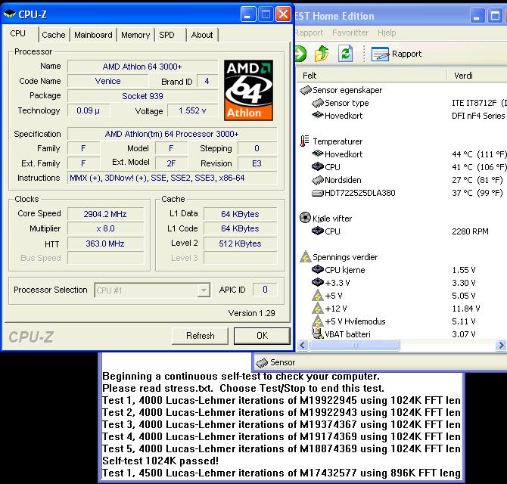Click the green forward arrow in EVEREST toolbar
Viewport: 507px width, 484px height.
click(300, 54)
